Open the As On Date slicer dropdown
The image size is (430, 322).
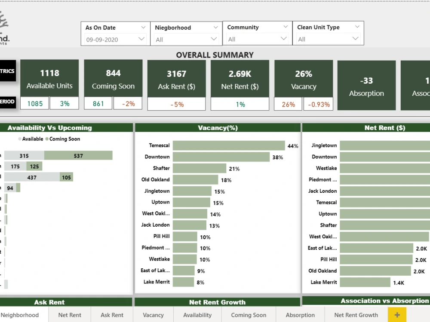click(x=144, y=27)
